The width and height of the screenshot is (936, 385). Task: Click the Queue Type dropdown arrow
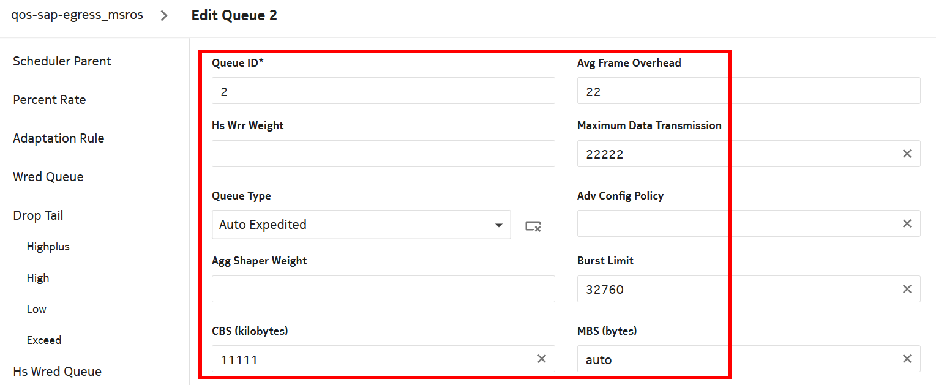click(x=498, y=226)
